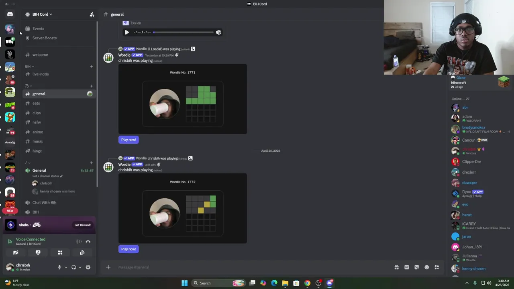The height and width of the screenshot is (289, 514).
Task: Open the Wordle No. 1771 result image
Action: (x=183, y=99)
